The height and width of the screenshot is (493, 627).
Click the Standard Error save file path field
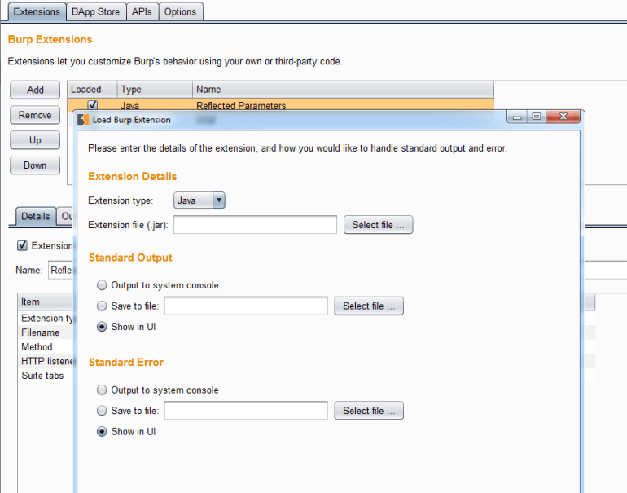(x=246, y=411)
